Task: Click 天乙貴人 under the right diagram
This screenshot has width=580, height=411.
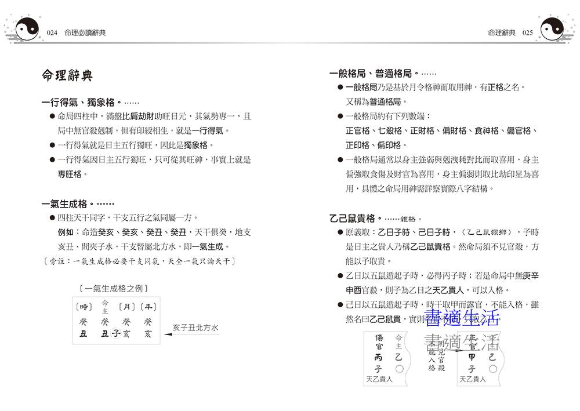Action: coord(473,379)
